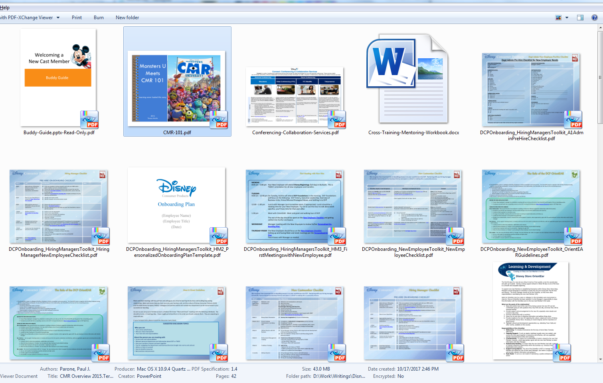Click Cross-Training-Mentoring-Workbook.docx file name
603x383 pixels.
pos(413,133)
